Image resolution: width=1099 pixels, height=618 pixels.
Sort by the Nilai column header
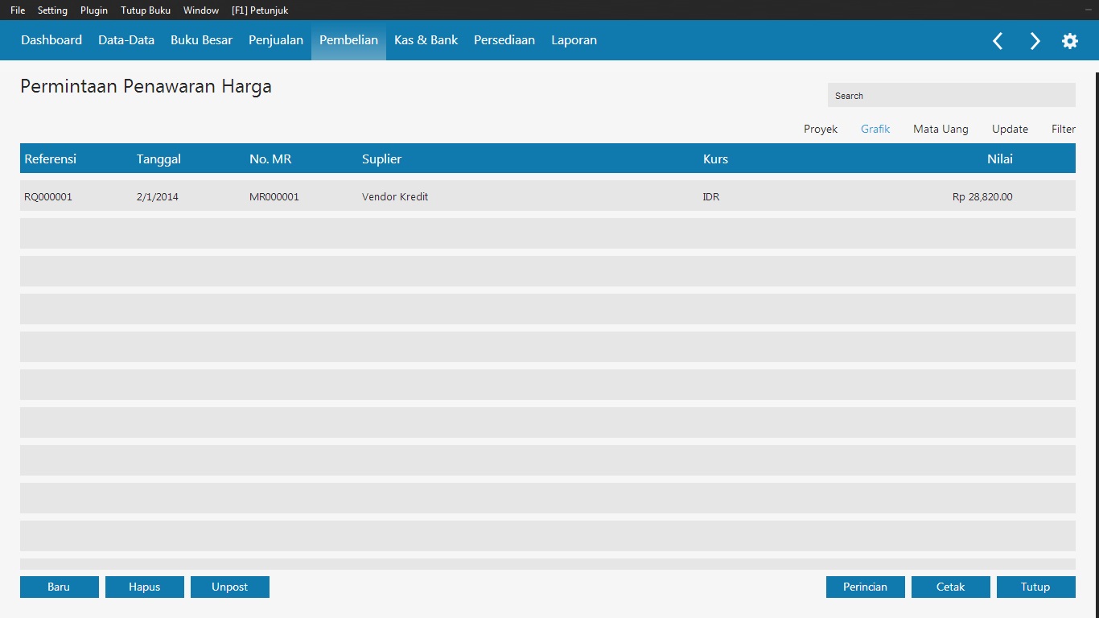click(1000, 159)
